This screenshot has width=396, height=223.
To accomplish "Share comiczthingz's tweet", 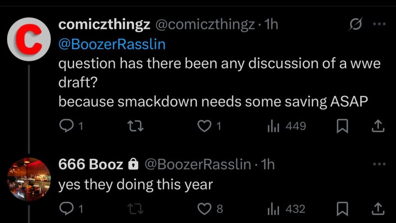I will coord(378,126).
